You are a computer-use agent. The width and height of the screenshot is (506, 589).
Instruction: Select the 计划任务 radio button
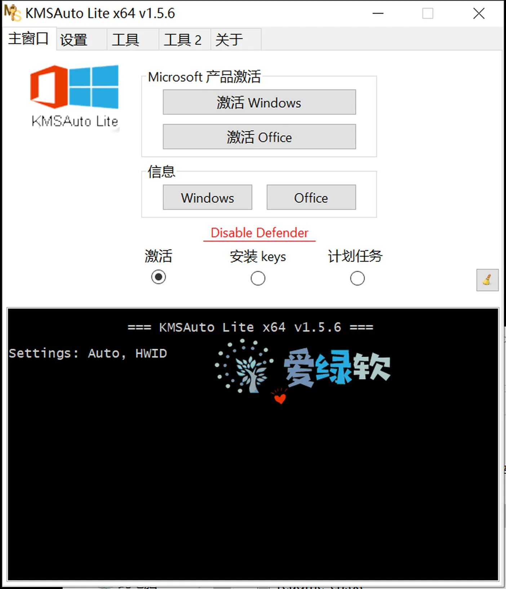coord(357,278)
